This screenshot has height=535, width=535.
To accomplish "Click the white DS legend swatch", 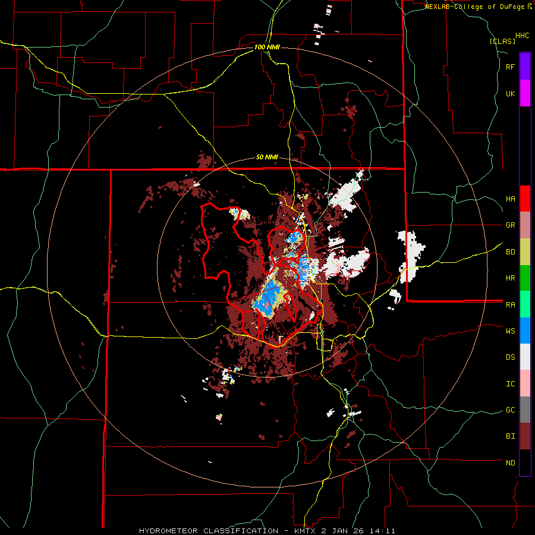I will 525,357.
